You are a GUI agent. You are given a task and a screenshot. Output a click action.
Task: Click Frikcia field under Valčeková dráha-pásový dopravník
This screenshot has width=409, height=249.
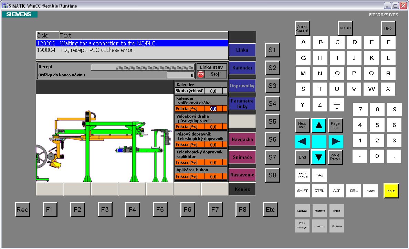(213, 127)
